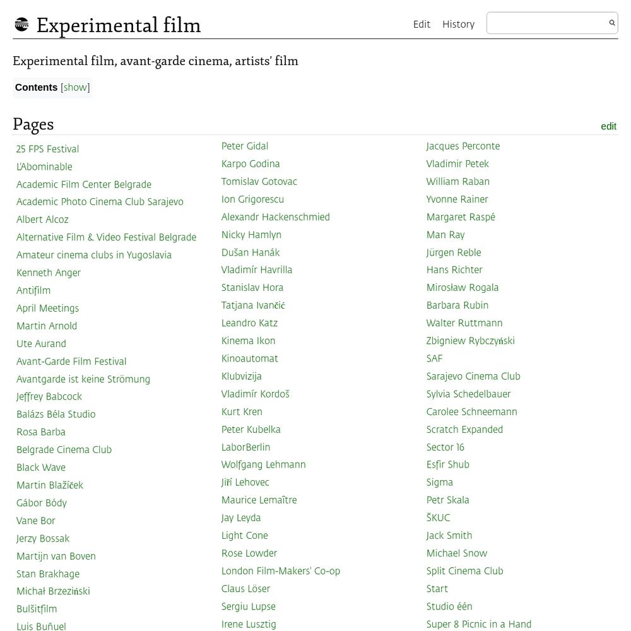Open the Jeffrey Babcock page

click(49, 397)
